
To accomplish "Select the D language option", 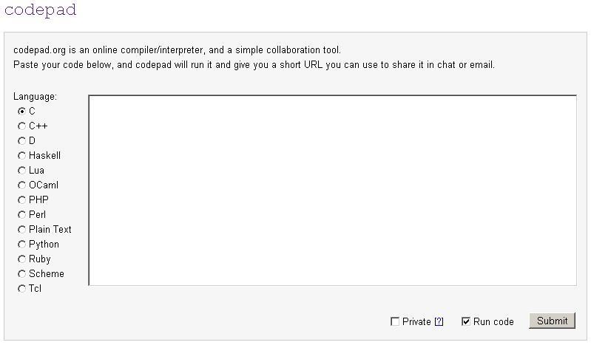I will tap(22, 141).
